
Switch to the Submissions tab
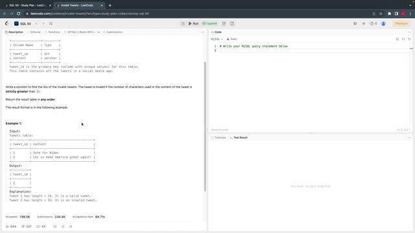pyautogui.click(x=112, y=32)
